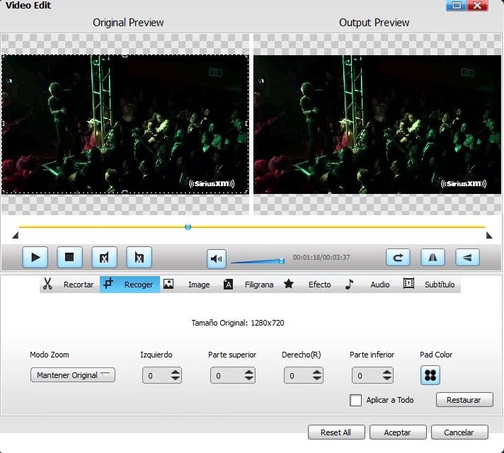504x453 pixels.
Task: Stop the video playback
Action: [69, 257]
